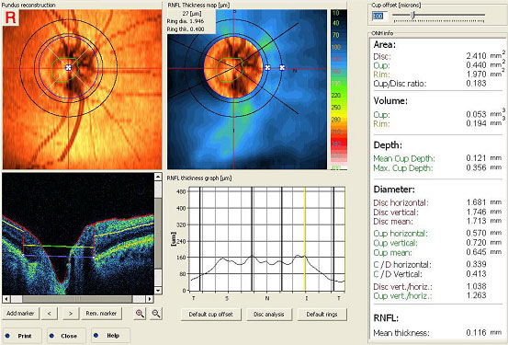
Task: Select the outer ring marker on RNFL map
Action: [282, 67]
